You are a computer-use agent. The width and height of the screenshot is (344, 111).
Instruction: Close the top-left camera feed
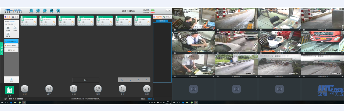[213, 30]
